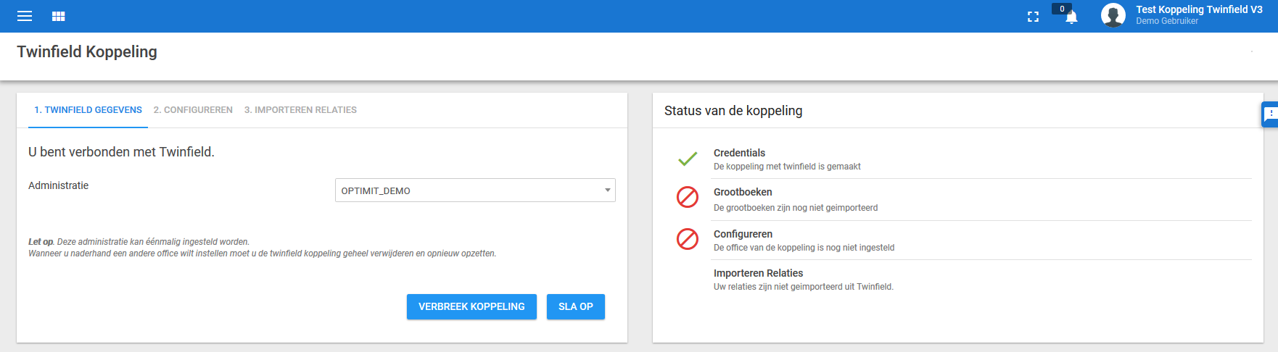The height and width of the screenshot is (352, 1278).
Task: Click the 'Let op' warning note
Action: 262,248
